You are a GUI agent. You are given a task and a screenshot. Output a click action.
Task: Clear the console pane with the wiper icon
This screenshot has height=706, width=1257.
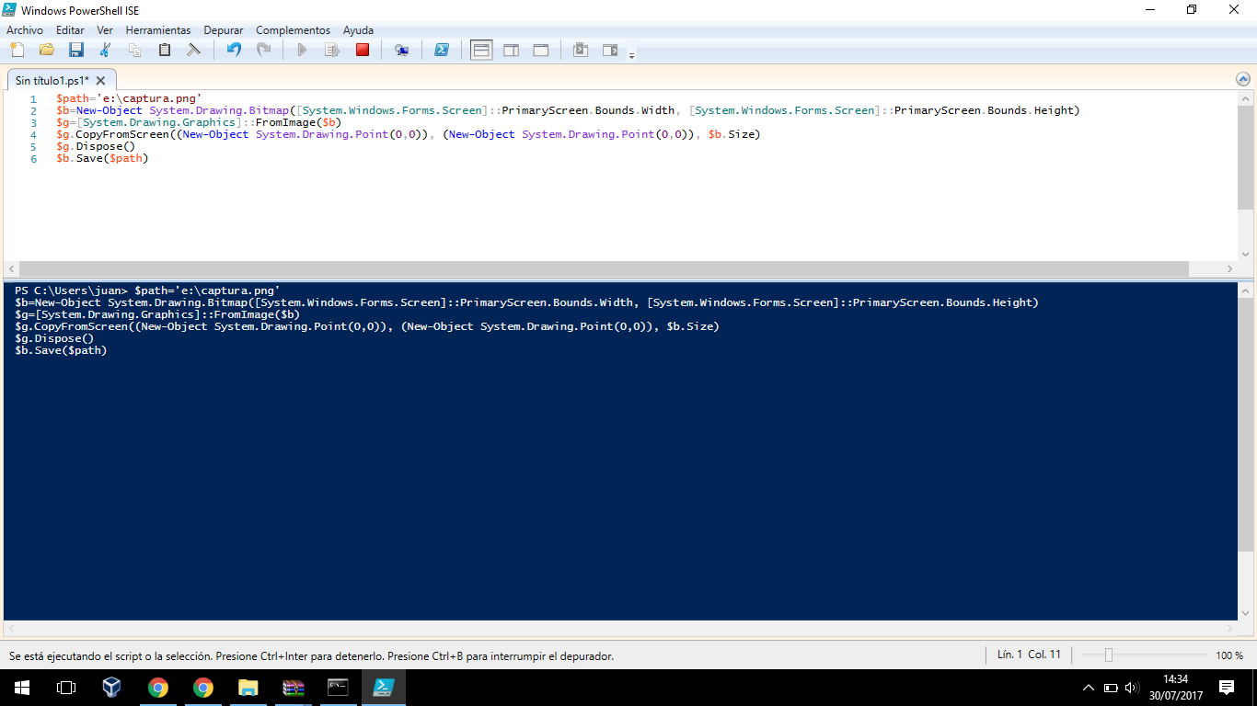[x=194, y=50]
